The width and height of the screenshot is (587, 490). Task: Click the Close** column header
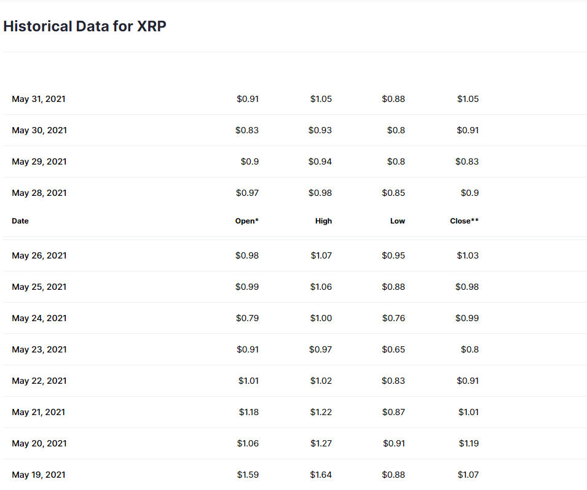(x=464, y=221)
